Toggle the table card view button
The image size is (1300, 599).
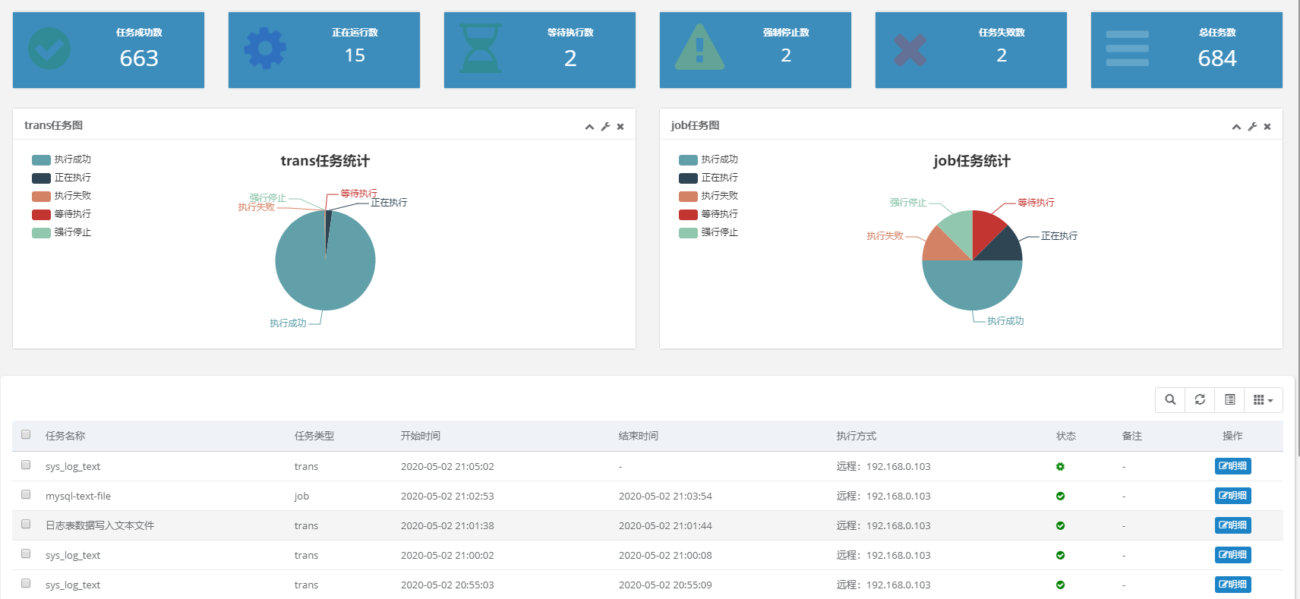point(1230,400)
